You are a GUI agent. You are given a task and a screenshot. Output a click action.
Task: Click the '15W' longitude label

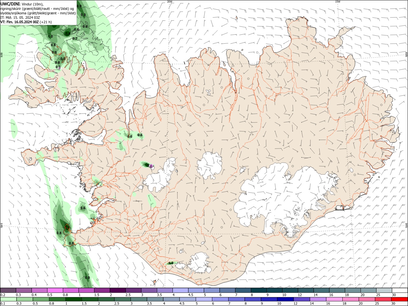338,2
